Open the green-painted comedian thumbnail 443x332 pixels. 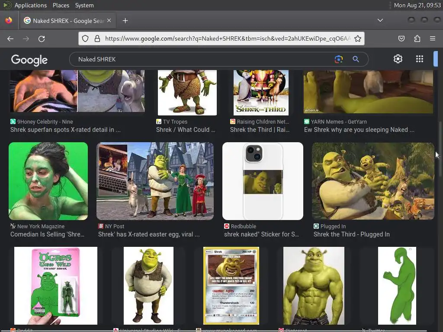coord(48,181)
